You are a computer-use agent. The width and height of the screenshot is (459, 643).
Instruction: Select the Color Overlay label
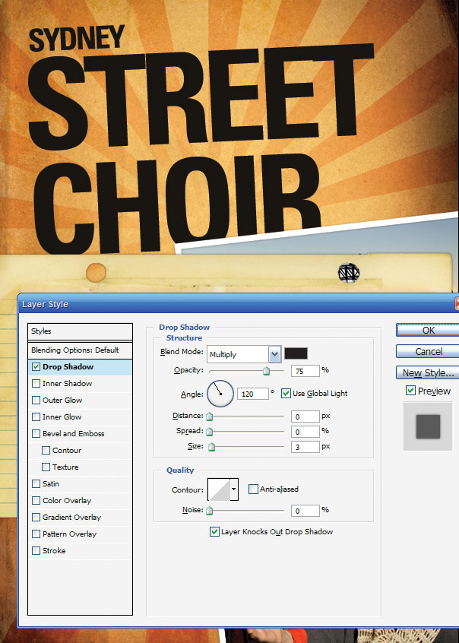(x=67, y=501)
